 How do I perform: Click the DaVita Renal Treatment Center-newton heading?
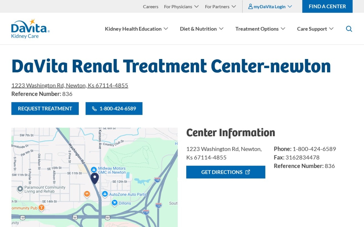pos(171,66)
